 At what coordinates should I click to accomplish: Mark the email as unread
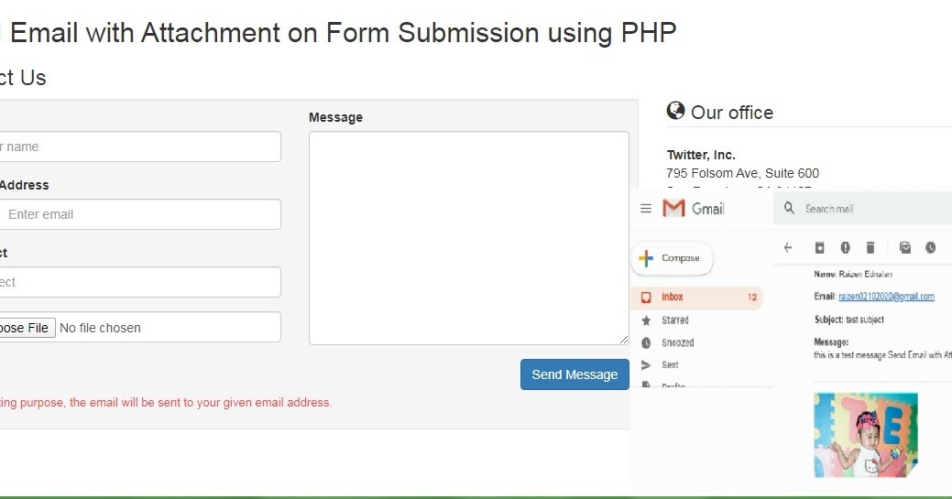pyautogui.click(x=904, y=247)
